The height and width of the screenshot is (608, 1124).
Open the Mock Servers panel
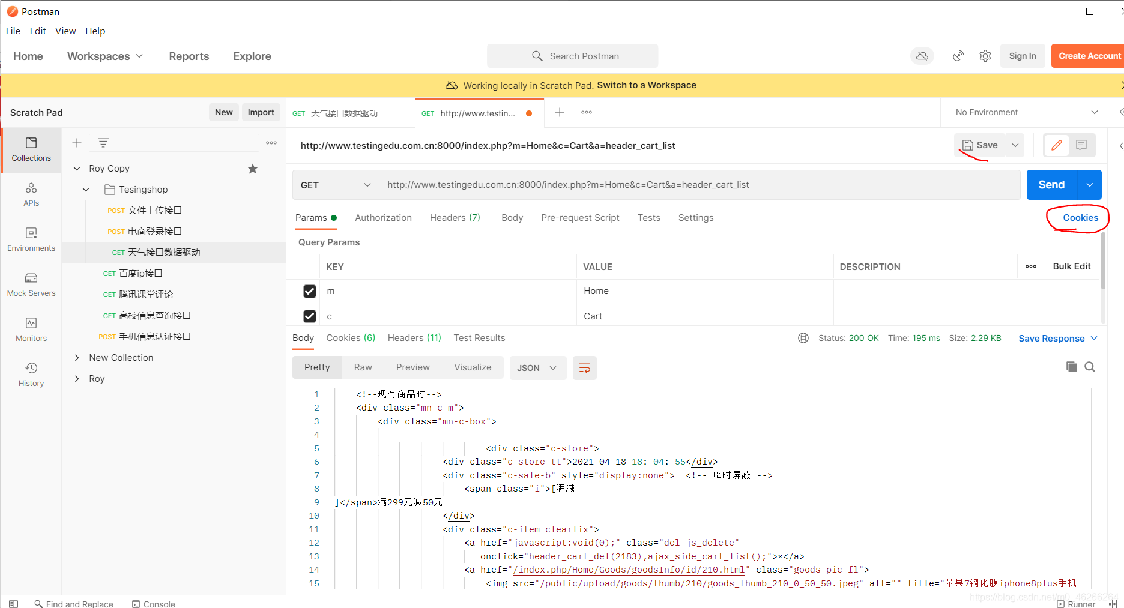pos(31,284)
